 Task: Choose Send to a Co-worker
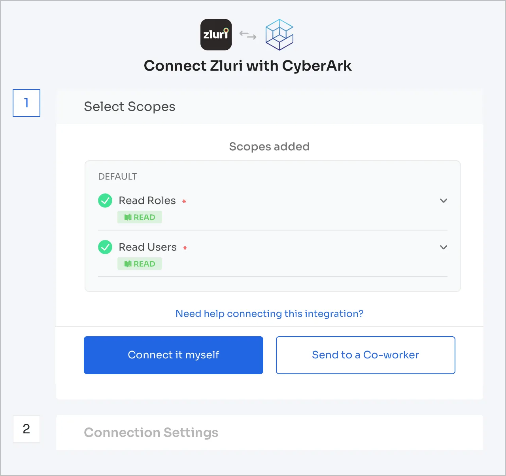point(366,355)
